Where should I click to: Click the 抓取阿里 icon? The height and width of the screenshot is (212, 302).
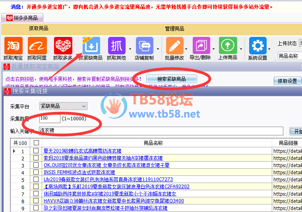click(x=36, y=46)
